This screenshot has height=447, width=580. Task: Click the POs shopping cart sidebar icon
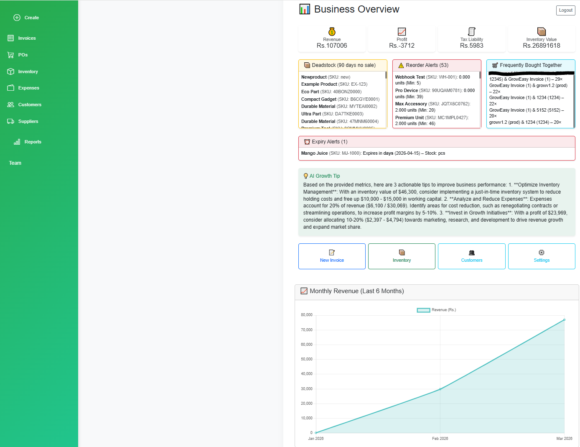pos(11,55)
